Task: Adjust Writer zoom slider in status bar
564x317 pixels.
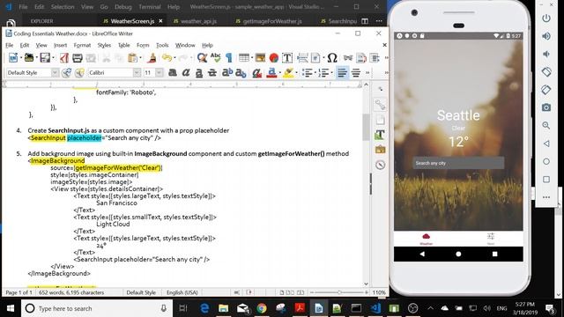Action: pyautogui.click(x=338, y=292)
